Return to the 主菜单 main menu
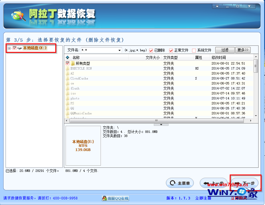The image size is (265, 205). click(180, 183)
